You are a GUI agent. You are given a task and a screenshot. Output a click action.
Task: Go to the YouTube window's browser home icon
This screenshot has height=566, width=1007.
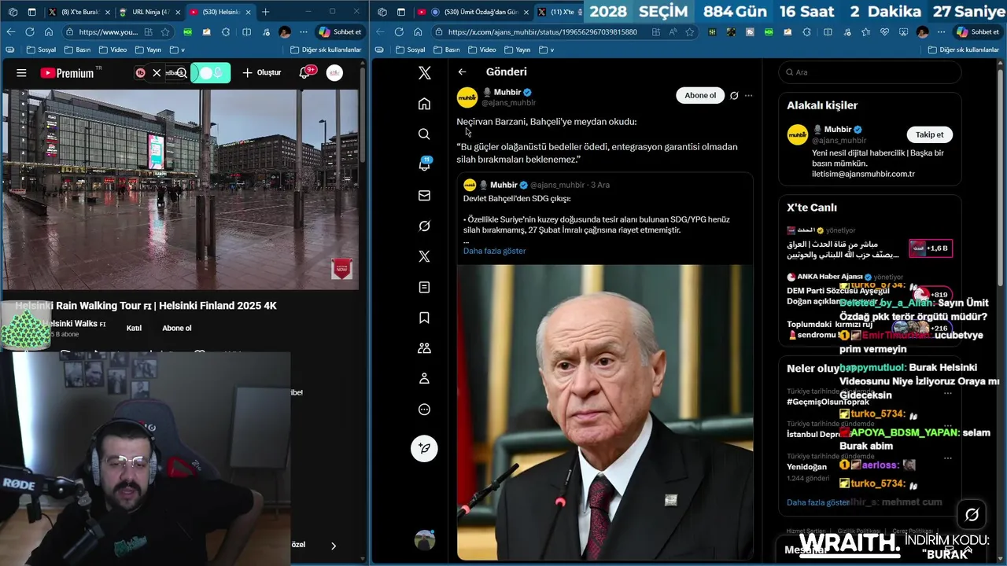coord(49,32)
